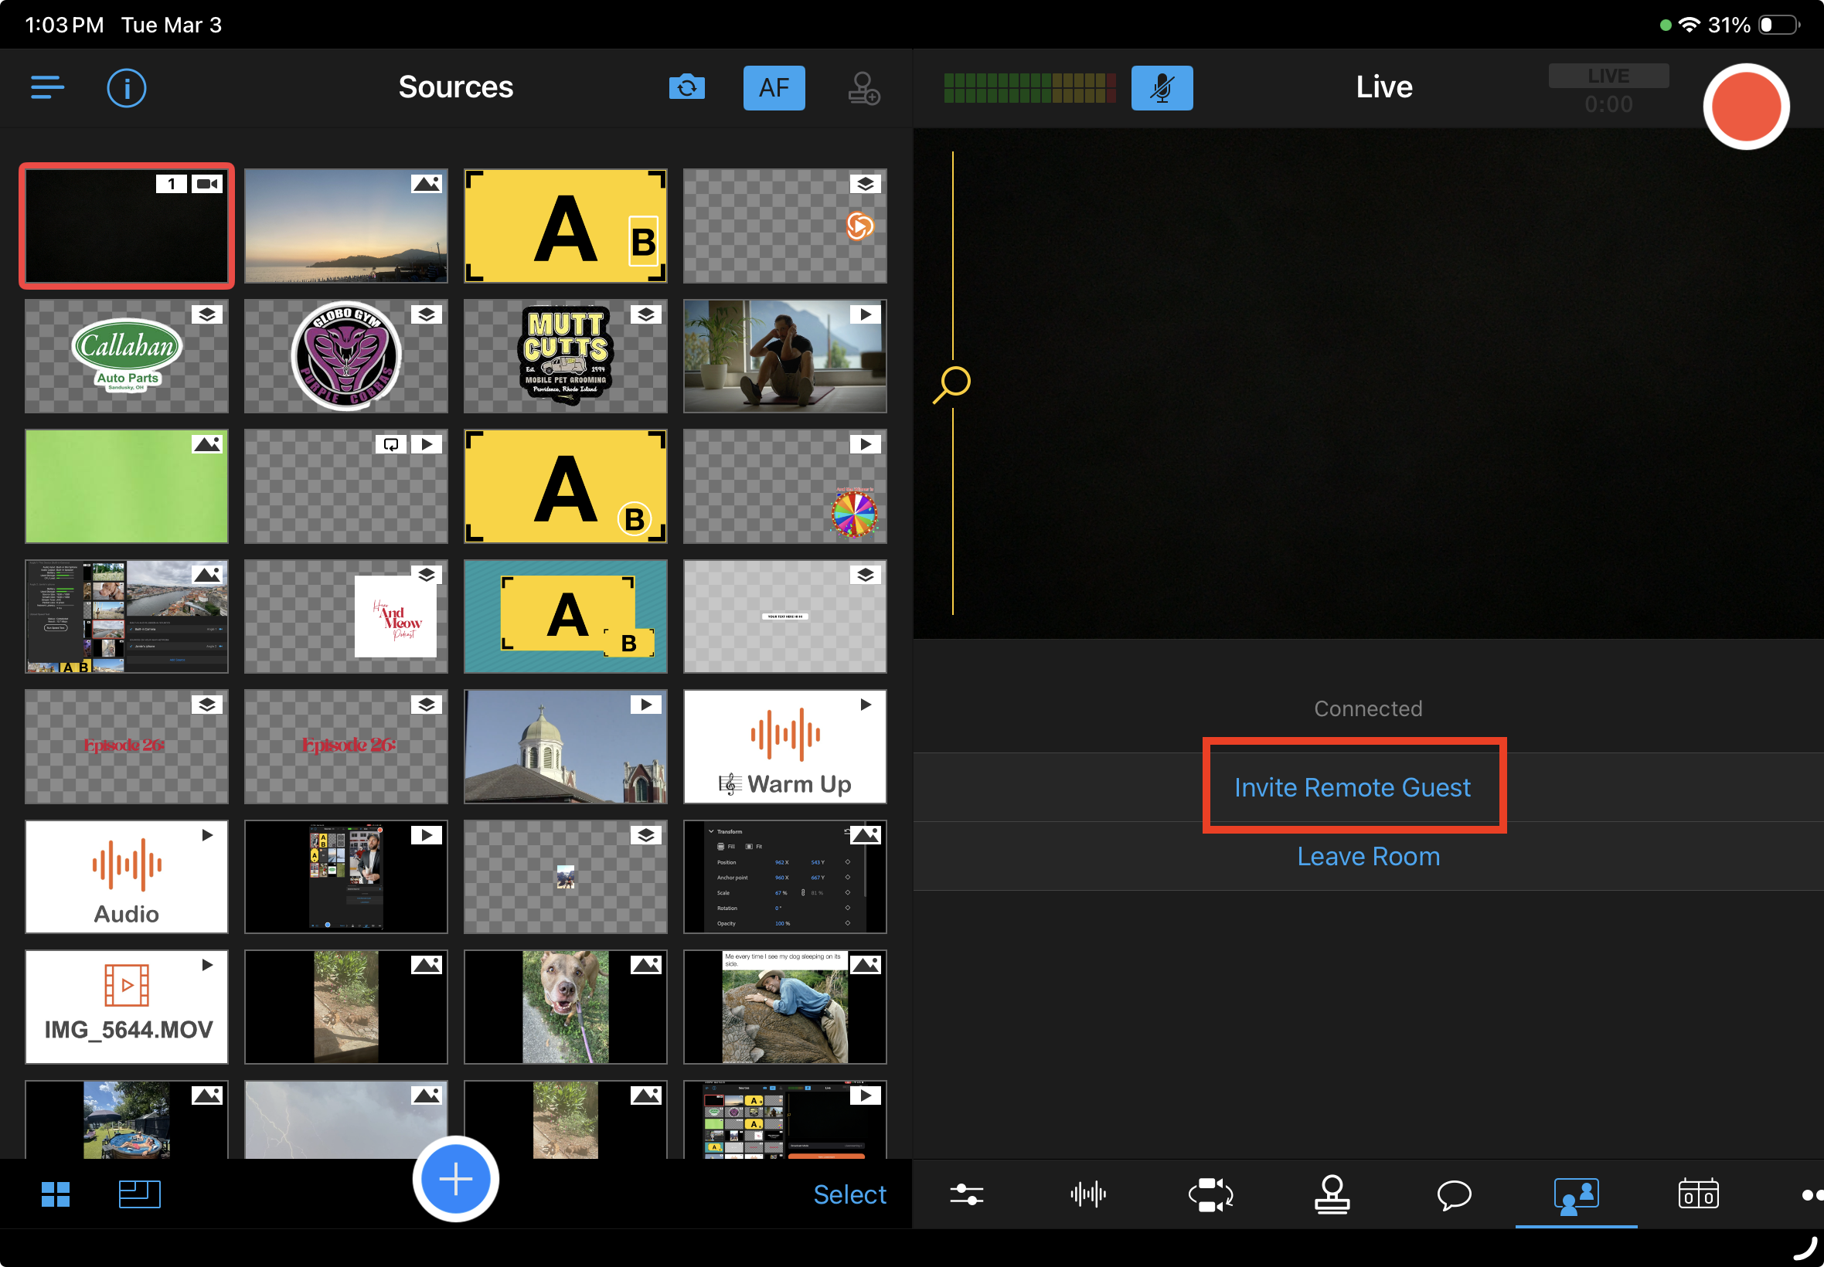Toggle the microphone mute button
The height and width of the screenshot is (1267, 1824).
tap(1161, 87)
